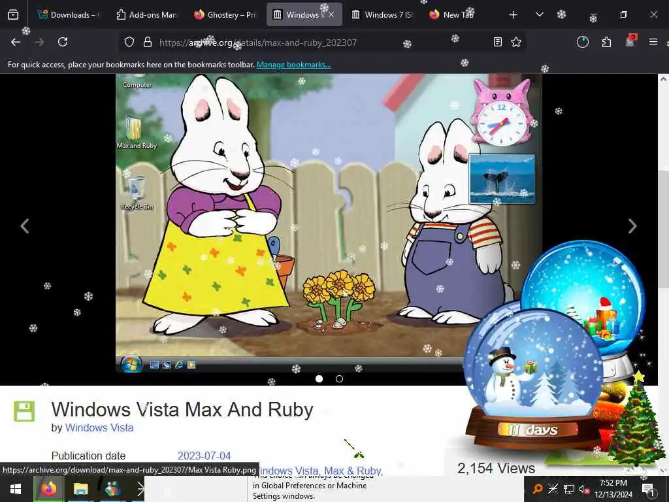Open the Action Center notifications icon
669x502 pixels.
click(648, 489)
